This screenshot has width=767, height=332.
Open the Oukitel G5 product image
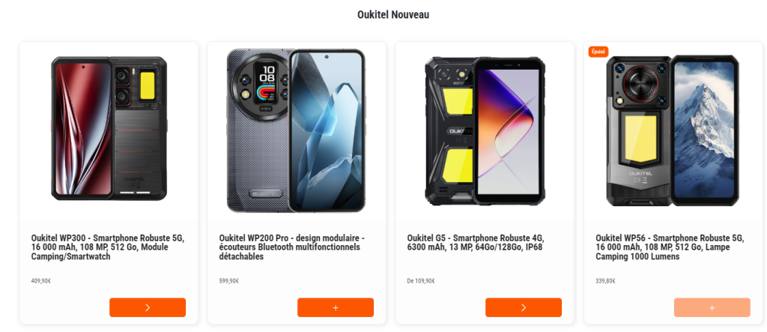[485, 131]
